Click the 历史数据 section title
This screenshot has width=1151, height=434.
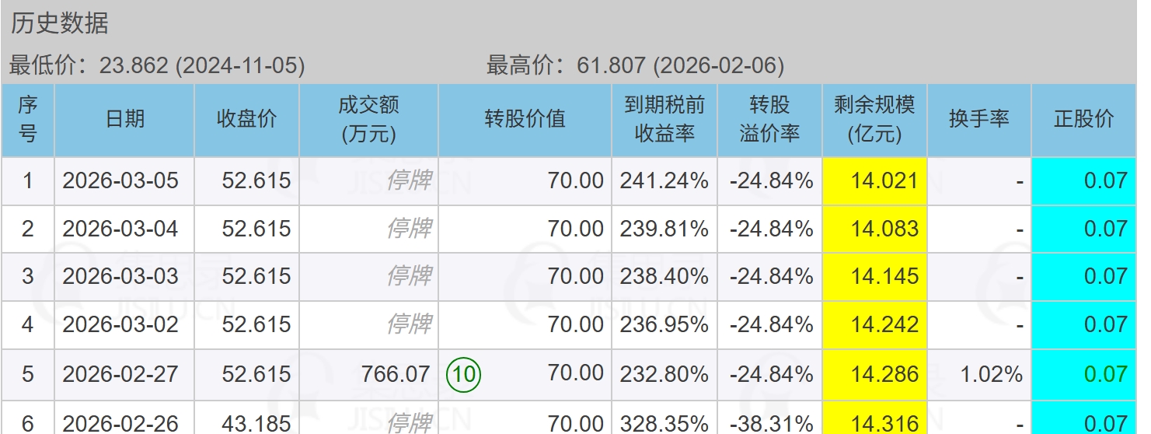coord(59,23)
